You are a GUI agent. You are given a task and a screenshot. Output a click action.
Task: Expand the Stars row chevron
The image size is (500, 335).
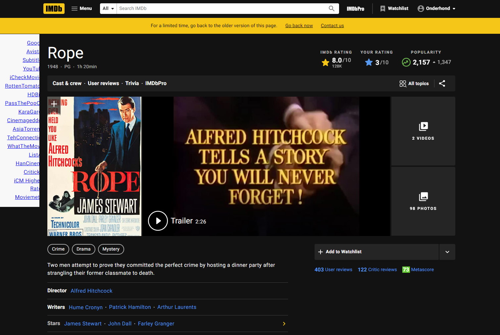pyautogui.click(x=284, y=324)
